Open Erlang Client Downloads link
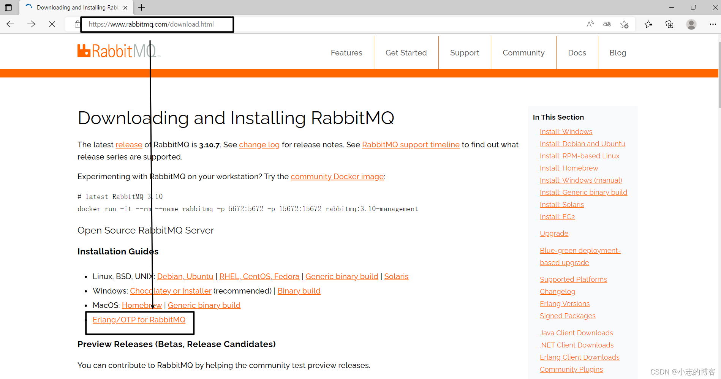721x379 pixels. click(580, 357)
